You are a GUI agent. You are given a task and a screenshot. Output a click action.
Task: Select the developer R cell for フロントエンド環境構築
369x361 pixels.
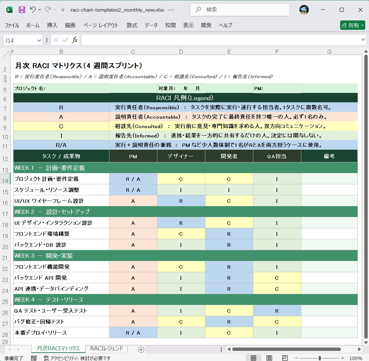point(229,234)
